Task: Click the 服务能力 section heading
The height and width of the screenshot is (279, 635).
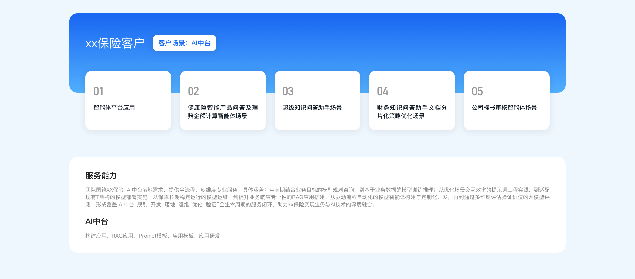Action: pos(101,176)
